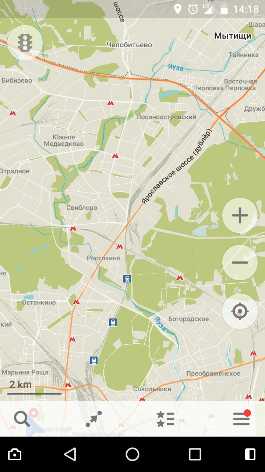Image resolution: width=265 pixels, height=472 pixels.
Task: Open route planning arrow icon
Action: click(x=94, y=419)
